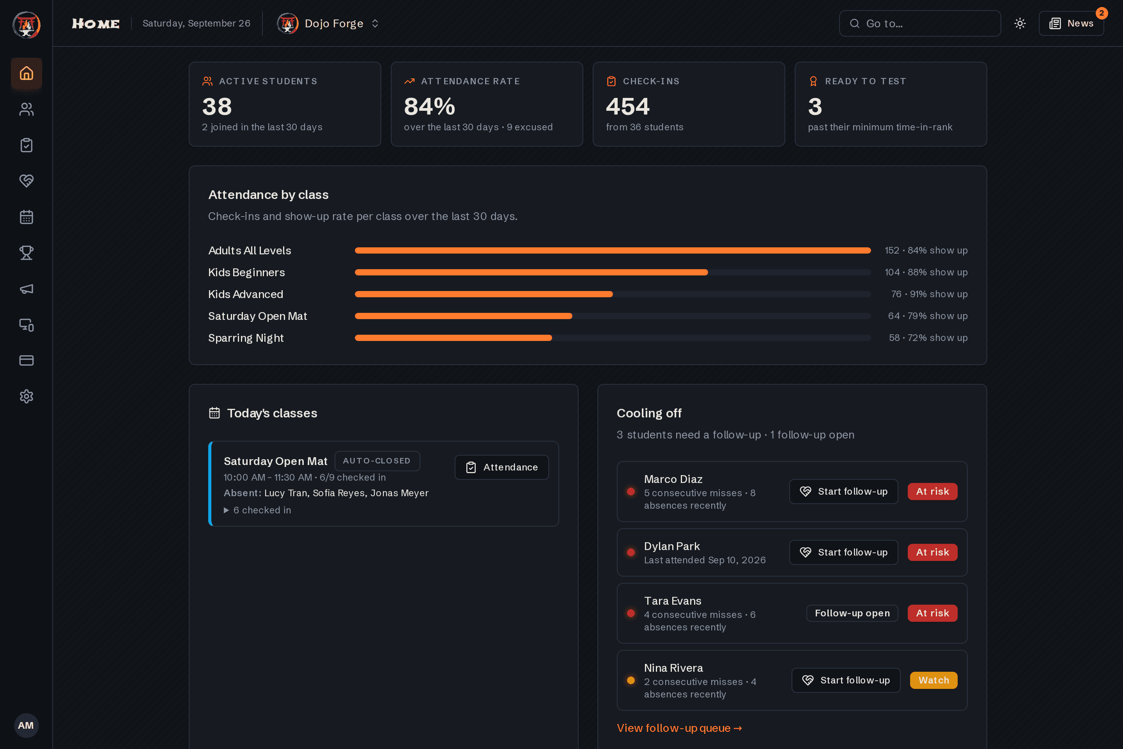Screen dimensions: 1123x749
Task: Select the name 'Dylan Park'
Action: (x=672, y=546)
